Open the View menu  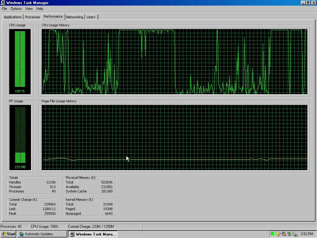(29, 9)
